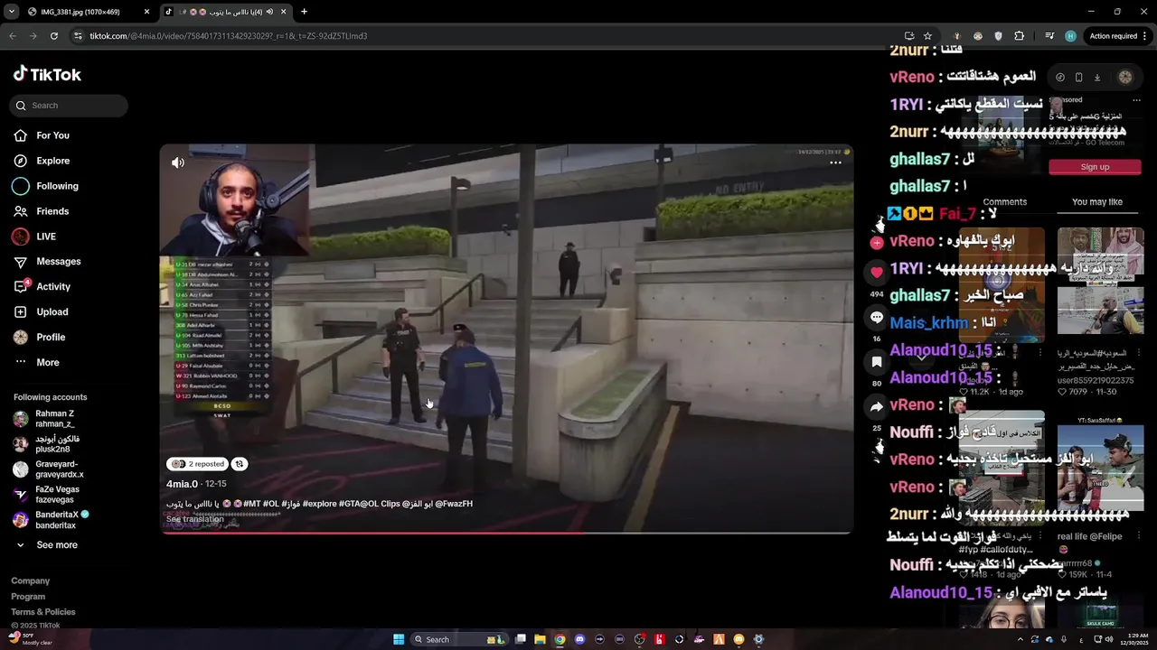
Task: Click the download icon in the top pill
Action: tap(1096, 78)
